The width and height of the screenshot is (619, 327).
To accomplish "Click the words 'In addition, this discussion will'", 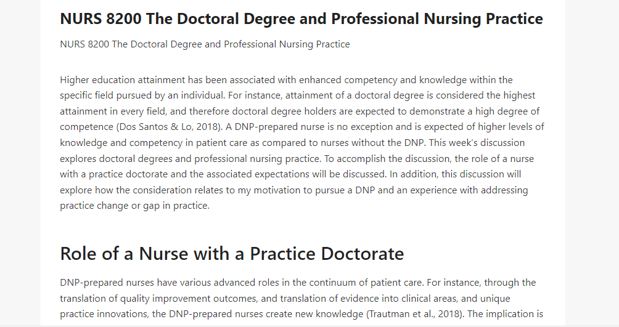I will tap(455, 174).
